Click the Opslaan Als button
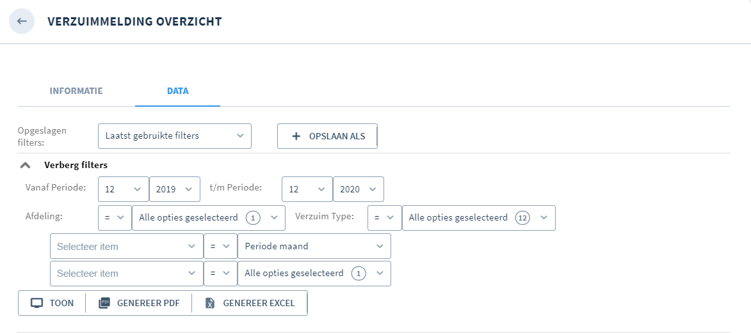 point(328,136)
